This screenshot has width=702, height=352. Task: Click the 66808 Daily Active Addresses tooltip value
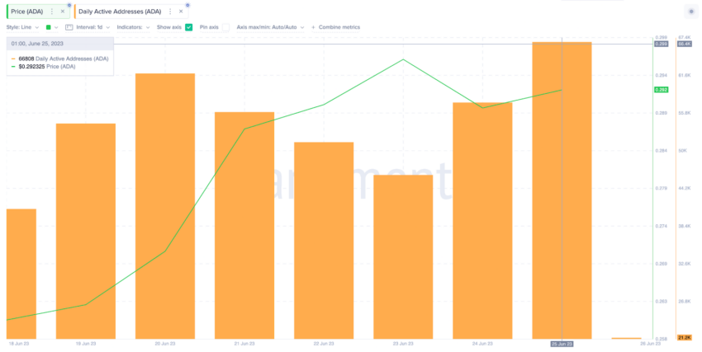tap(26, 59)
